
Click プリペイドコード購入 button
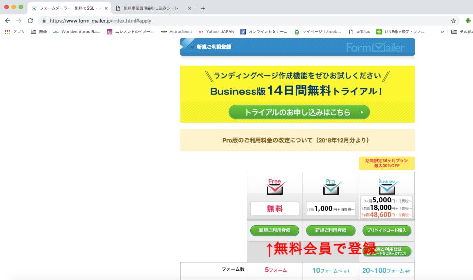[x=387, y=230]
